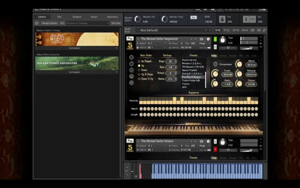Select next instrument arrow on Muted Seiler Sequencer

click(195, 39)
